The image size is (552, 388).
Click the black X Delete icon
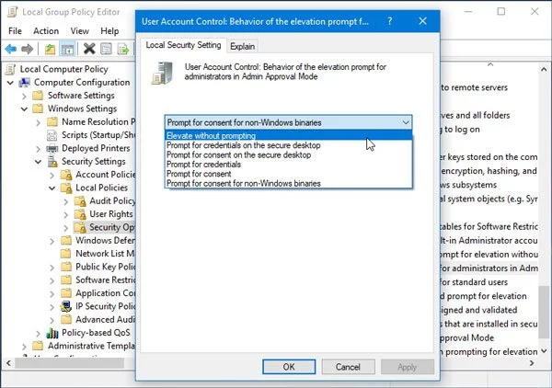(89, 49)
